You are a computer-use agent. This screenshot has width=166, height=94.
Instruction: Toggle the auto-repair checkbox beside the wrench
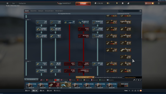[136, 80]
